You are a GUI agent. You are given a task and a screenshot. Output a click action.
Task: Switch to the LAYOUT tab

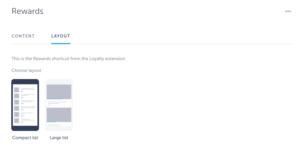61,36
